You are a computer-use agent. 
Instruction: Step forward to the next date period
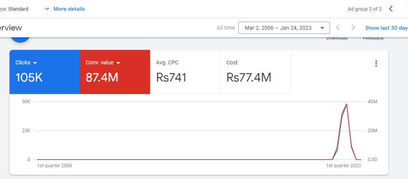coord(353,28)
